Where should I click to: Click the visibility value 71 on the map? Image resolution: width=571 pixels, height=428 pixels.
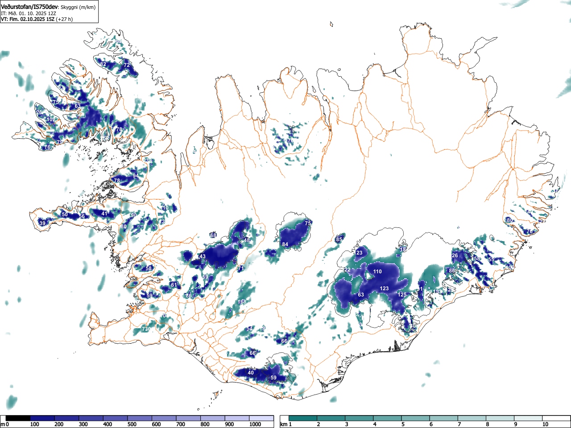tap(241, 268)
